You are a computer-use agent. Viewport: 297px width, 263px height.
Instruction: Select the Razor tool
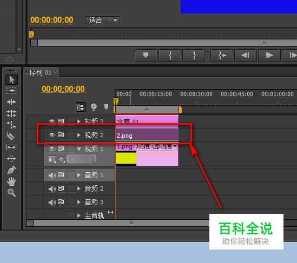[x=11, y=136]
